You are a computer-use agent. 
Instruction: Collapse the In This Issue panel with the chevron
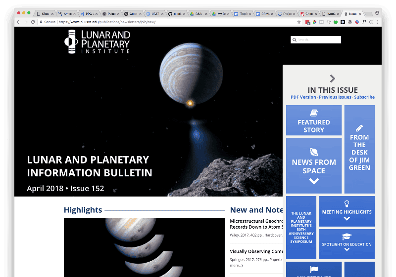point(332,79)
